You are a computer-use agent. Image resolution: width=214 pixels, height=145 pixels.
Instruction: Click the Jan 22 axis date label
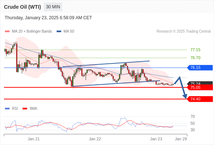(95, 139)
